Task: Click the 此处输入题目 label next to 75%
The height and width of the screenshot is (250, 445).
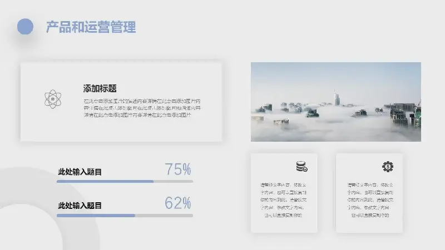Action: [80, 172]
